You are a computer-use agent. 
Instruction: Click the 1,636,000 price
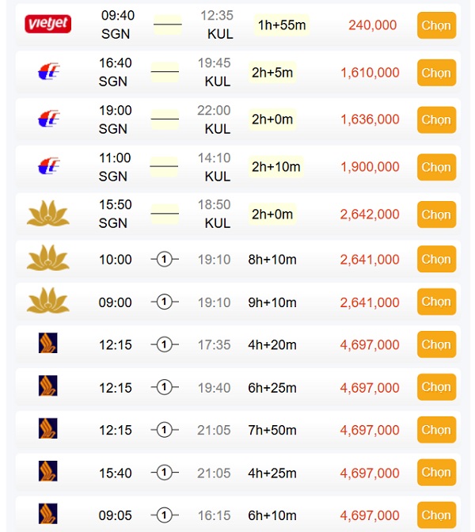(370, 120)
